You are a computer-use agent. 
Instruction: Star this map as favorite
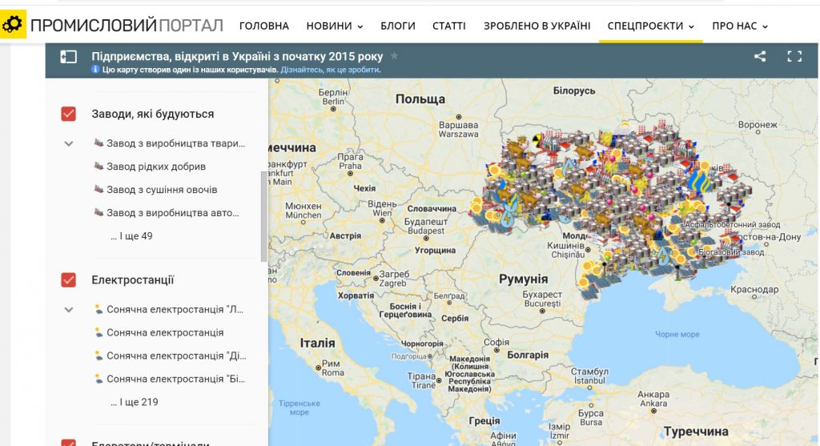(x=394, y=56)
